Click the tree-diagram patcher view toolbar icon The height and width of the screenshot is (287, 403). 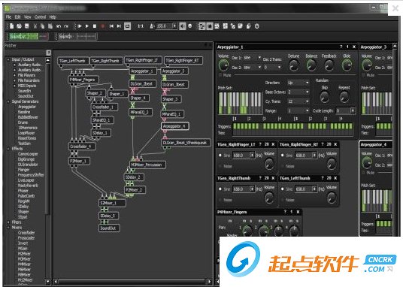click(x=202, y=26)
